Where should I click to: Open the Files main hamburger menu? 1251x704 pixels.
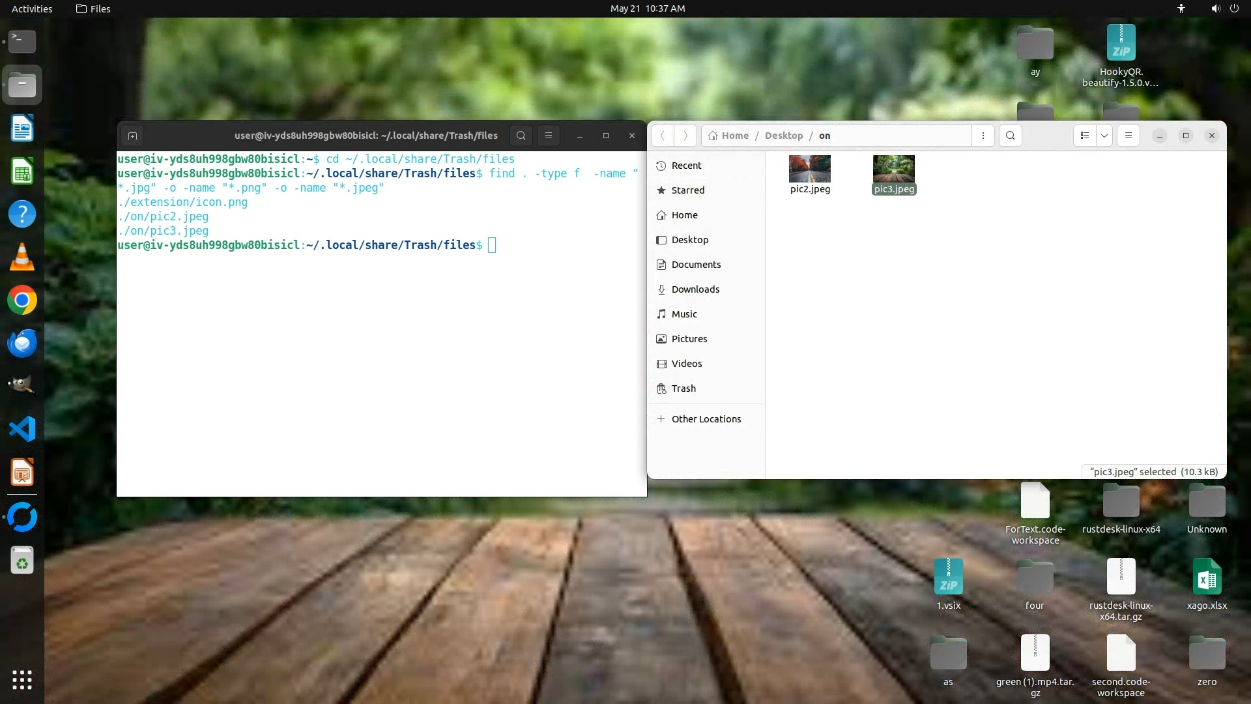click(1128, 136)
